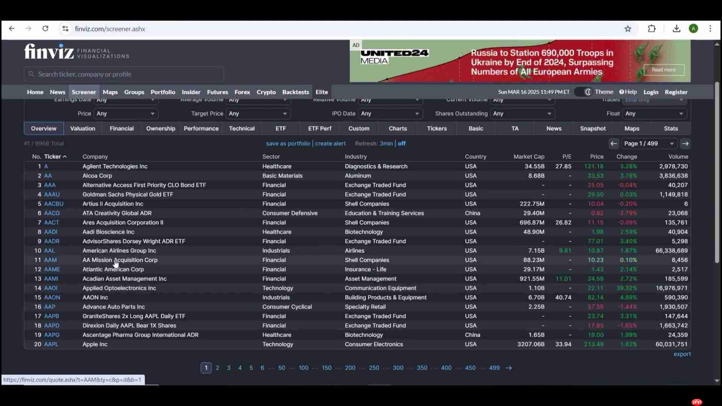Viewport: 722px width, 406px height.
Task: Open the Price filter dropdown
Action: coord(126,114)
